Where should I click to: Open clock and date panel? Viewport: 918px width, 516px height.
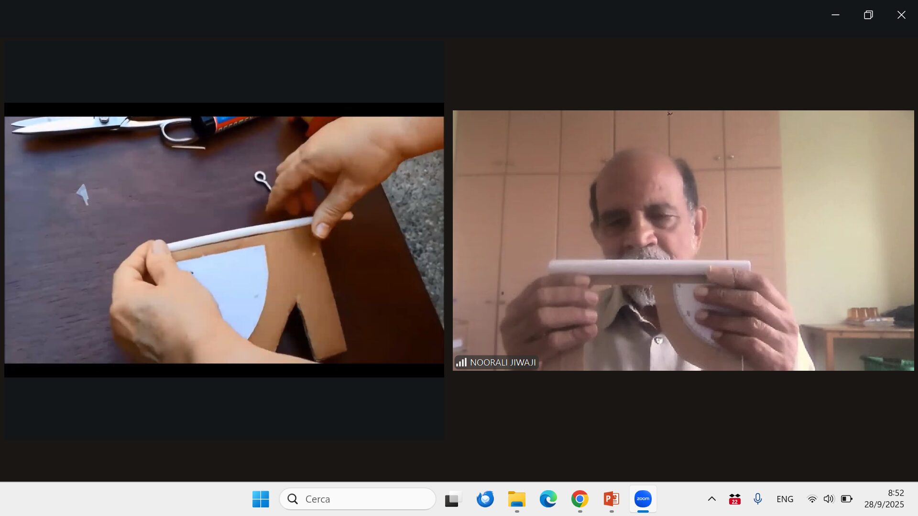pyautogui.click(x=884, y=499)
